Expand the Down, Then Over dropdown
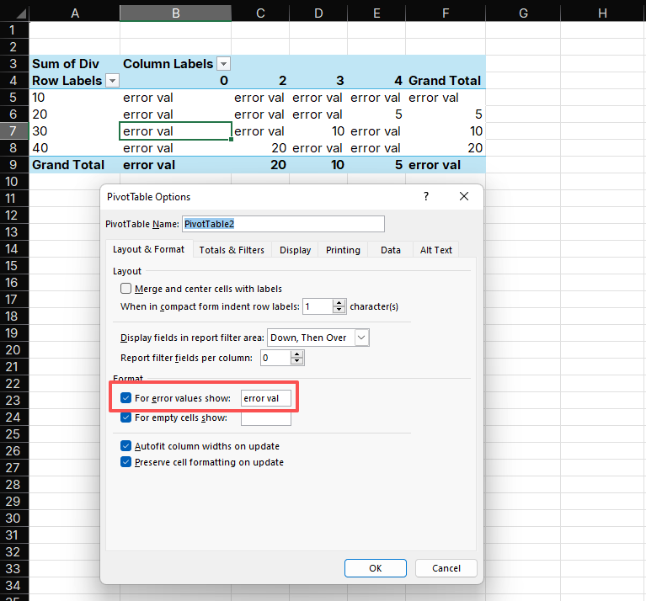Screen dimensions: 646x601 [x=361, y=338]
